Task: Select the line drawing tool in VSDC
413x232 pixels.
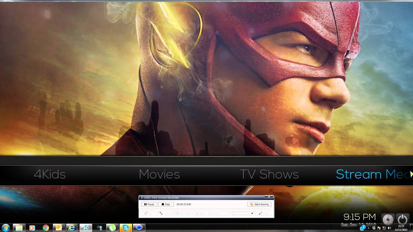Action: (x=165, y=213)
